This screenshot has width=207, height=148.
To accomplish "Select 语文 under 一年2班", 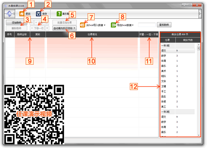I will coord(178,117).
